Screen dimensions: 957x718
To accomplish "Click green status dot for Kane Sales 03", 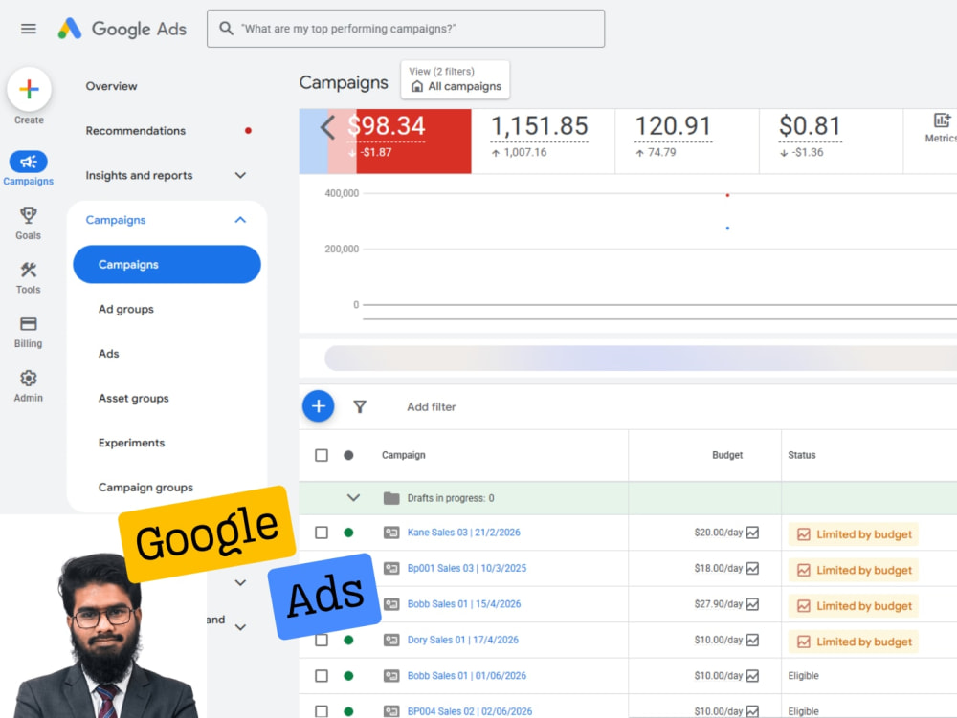I will (x=348, y=533).
